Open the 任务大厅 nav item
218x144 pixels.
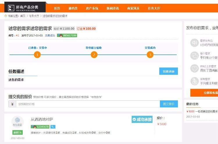click(x=154, y=8)
